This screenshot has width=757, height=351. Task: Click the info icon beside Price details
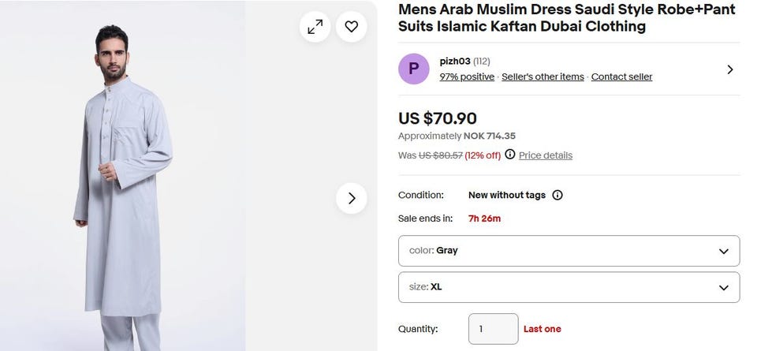pyautogui.click(x=509, y=155)
